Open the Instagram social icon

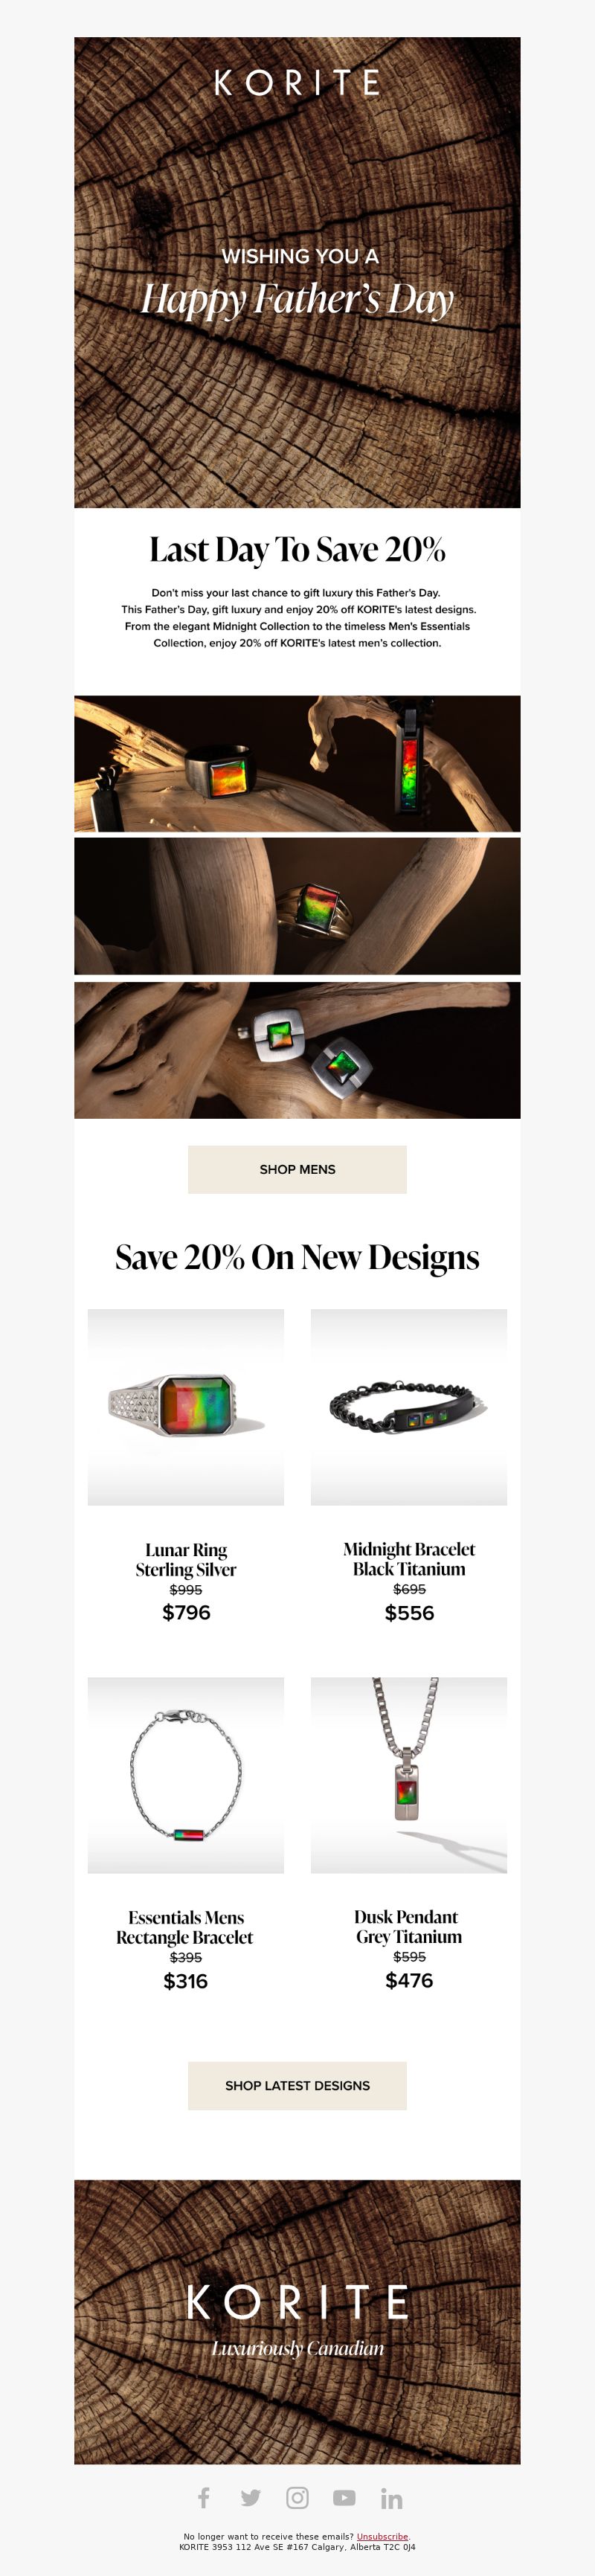coord(297,2498)
